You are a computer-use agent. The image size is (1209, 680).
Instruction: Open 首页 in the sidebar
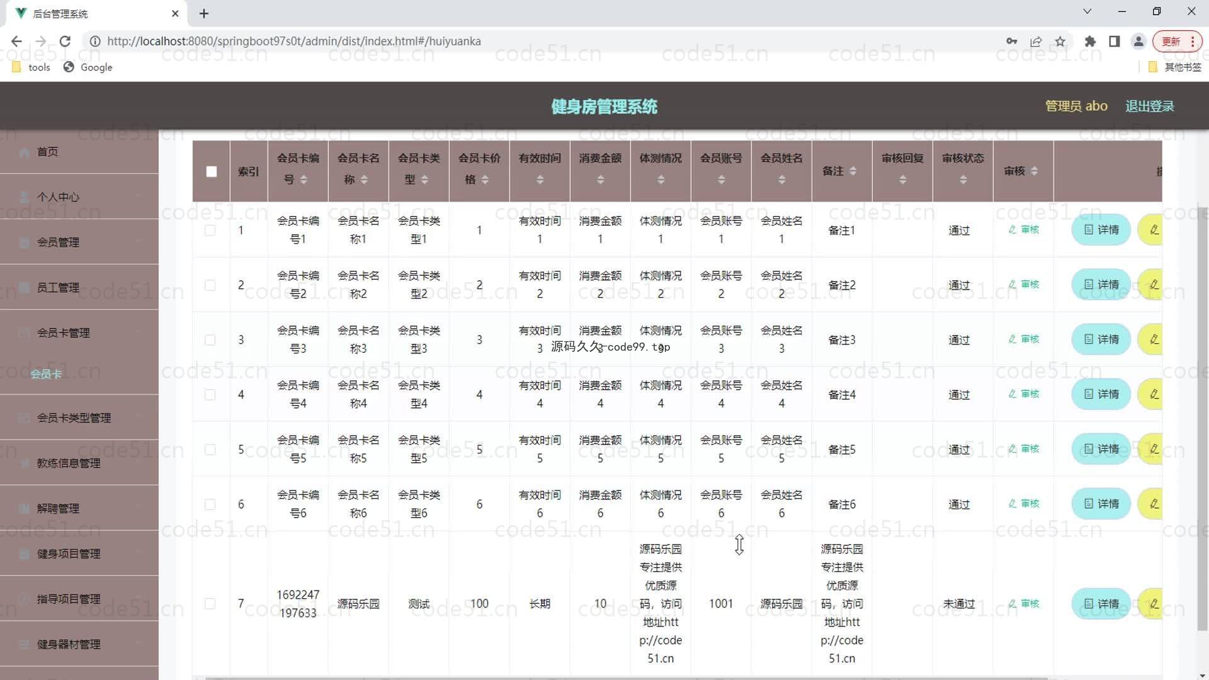click(79, 152)
